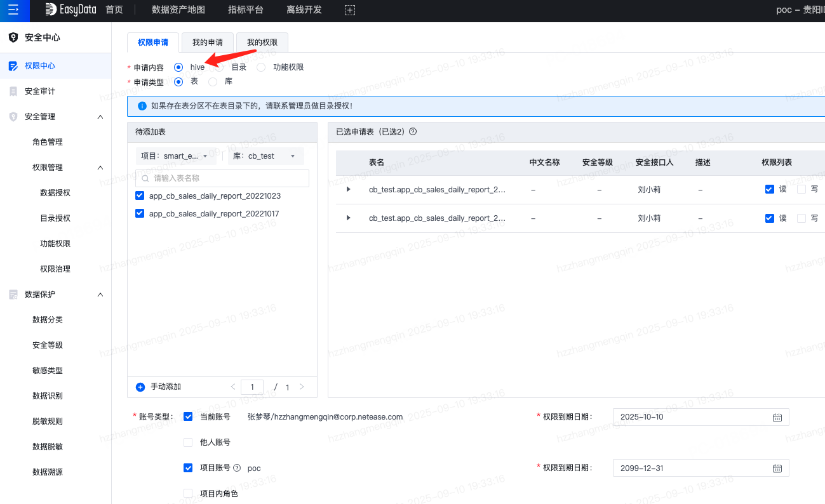
Task: Click the 请输入表名称 search field
Action: tap(222, 178)
